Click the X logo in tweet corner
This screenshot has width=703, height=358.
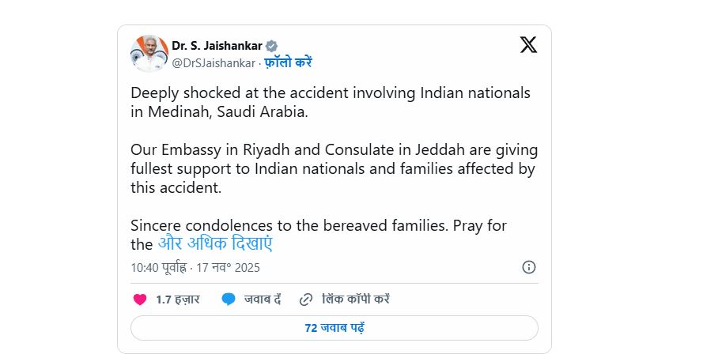pos(528,45)
